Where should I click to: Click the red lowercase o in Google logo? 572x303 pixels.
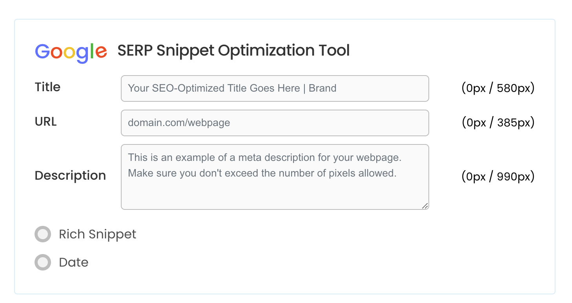tap(57, 53)
